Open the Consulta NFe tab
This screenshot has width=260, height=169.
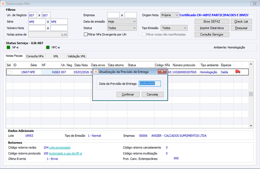(x=35, y=56)
